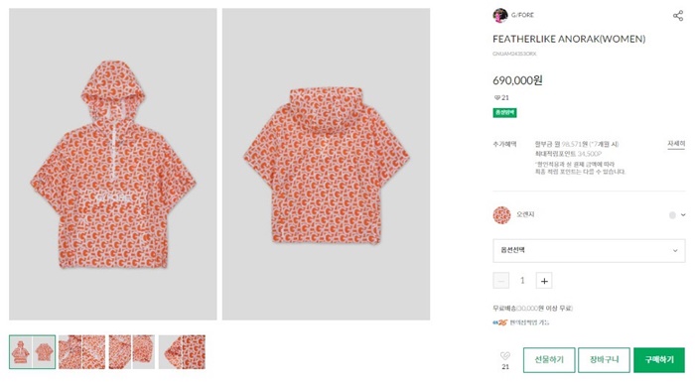Click the green 구매하기 buy button
The height and width of the screenshot is (383, 695).
659,359
